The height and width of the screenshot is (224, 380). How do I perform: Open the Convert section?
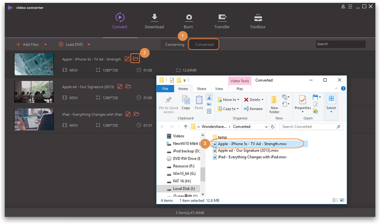coord(119,21)
